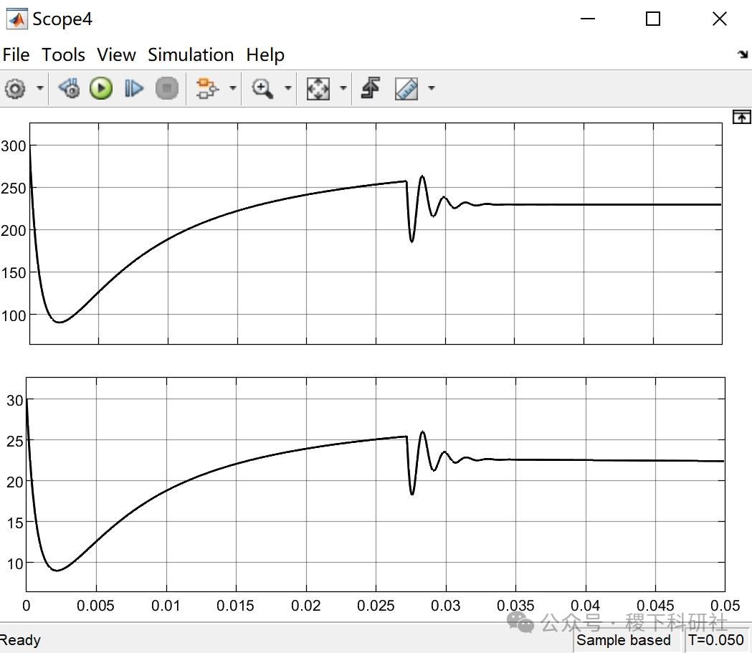Click the x-axis label 0.025
This screenshot has height=653, width=752.
point(376,606)
